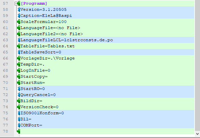The width and height of the screenshot is (200, 138).
Task: Click the ScaleFormular=100 text
Action: pos(44,22)
